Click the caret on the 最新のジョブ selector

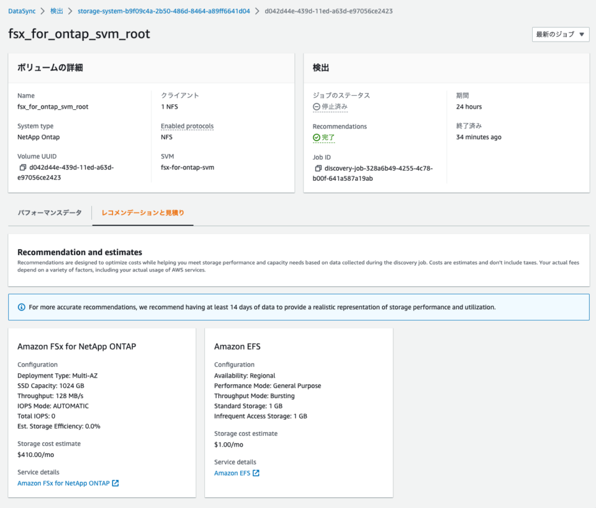[582, 35]
